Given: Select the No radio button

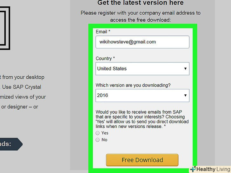Looking at the screenshot, I should click(97, 140).
